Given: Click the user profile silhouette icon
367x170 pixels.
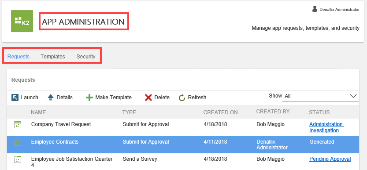Looking at the screenshot, I should point(315,9).
